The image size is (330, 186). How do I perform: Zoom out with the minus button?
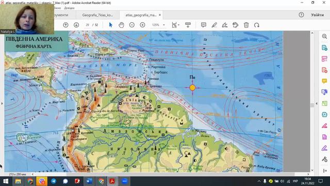click(x=132, y=25)
